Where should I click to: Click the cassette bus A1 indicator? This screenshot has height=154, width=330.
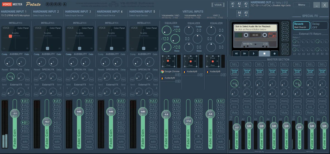point(272,35)
